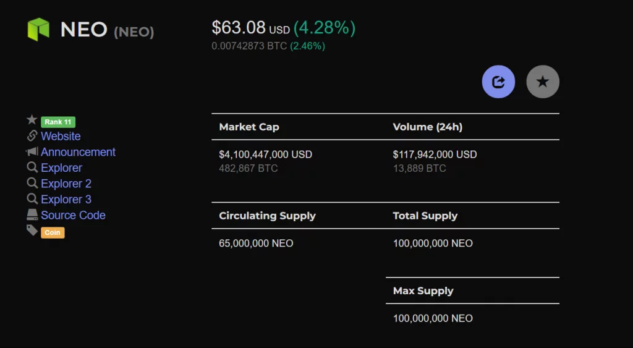The width and height of the screenshot is (633, 348).
Task: Open the Announcement link
Action: 78,152
